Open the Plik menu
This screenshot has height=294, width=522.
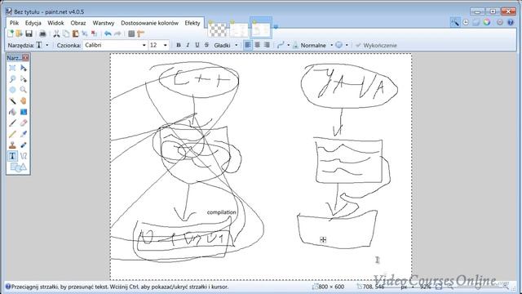[15, 23]
